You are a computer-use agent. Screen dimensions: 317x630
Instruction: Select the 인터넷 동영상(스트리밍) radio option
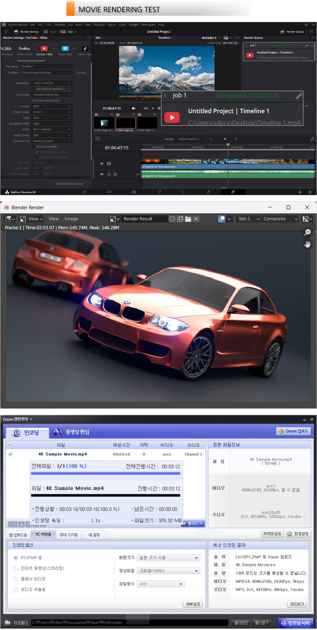[x=16, y=568]
